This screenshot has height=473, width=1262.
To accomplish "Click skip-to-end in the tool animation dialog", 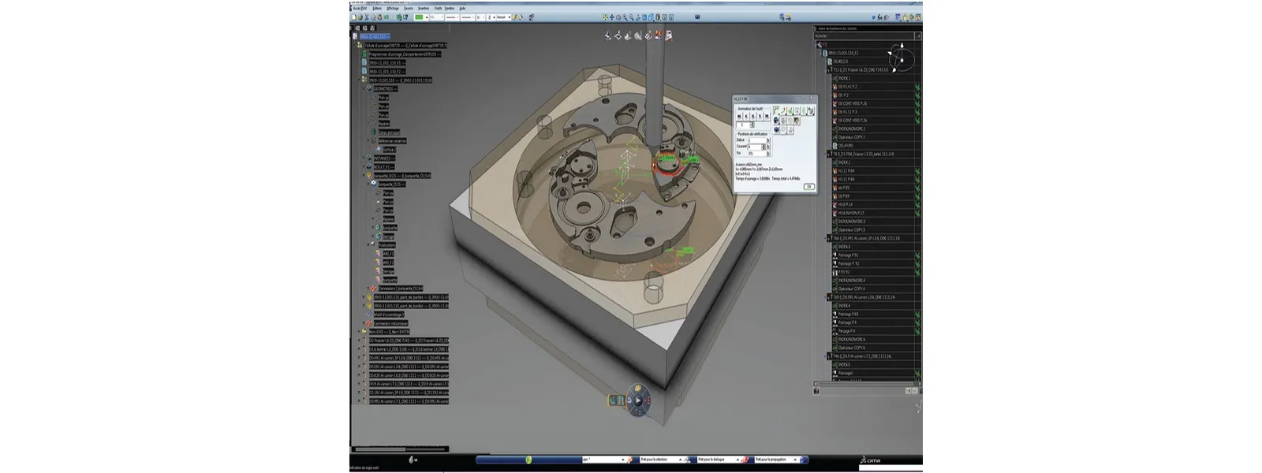I will pyautogui.click(x=767, y=116).
